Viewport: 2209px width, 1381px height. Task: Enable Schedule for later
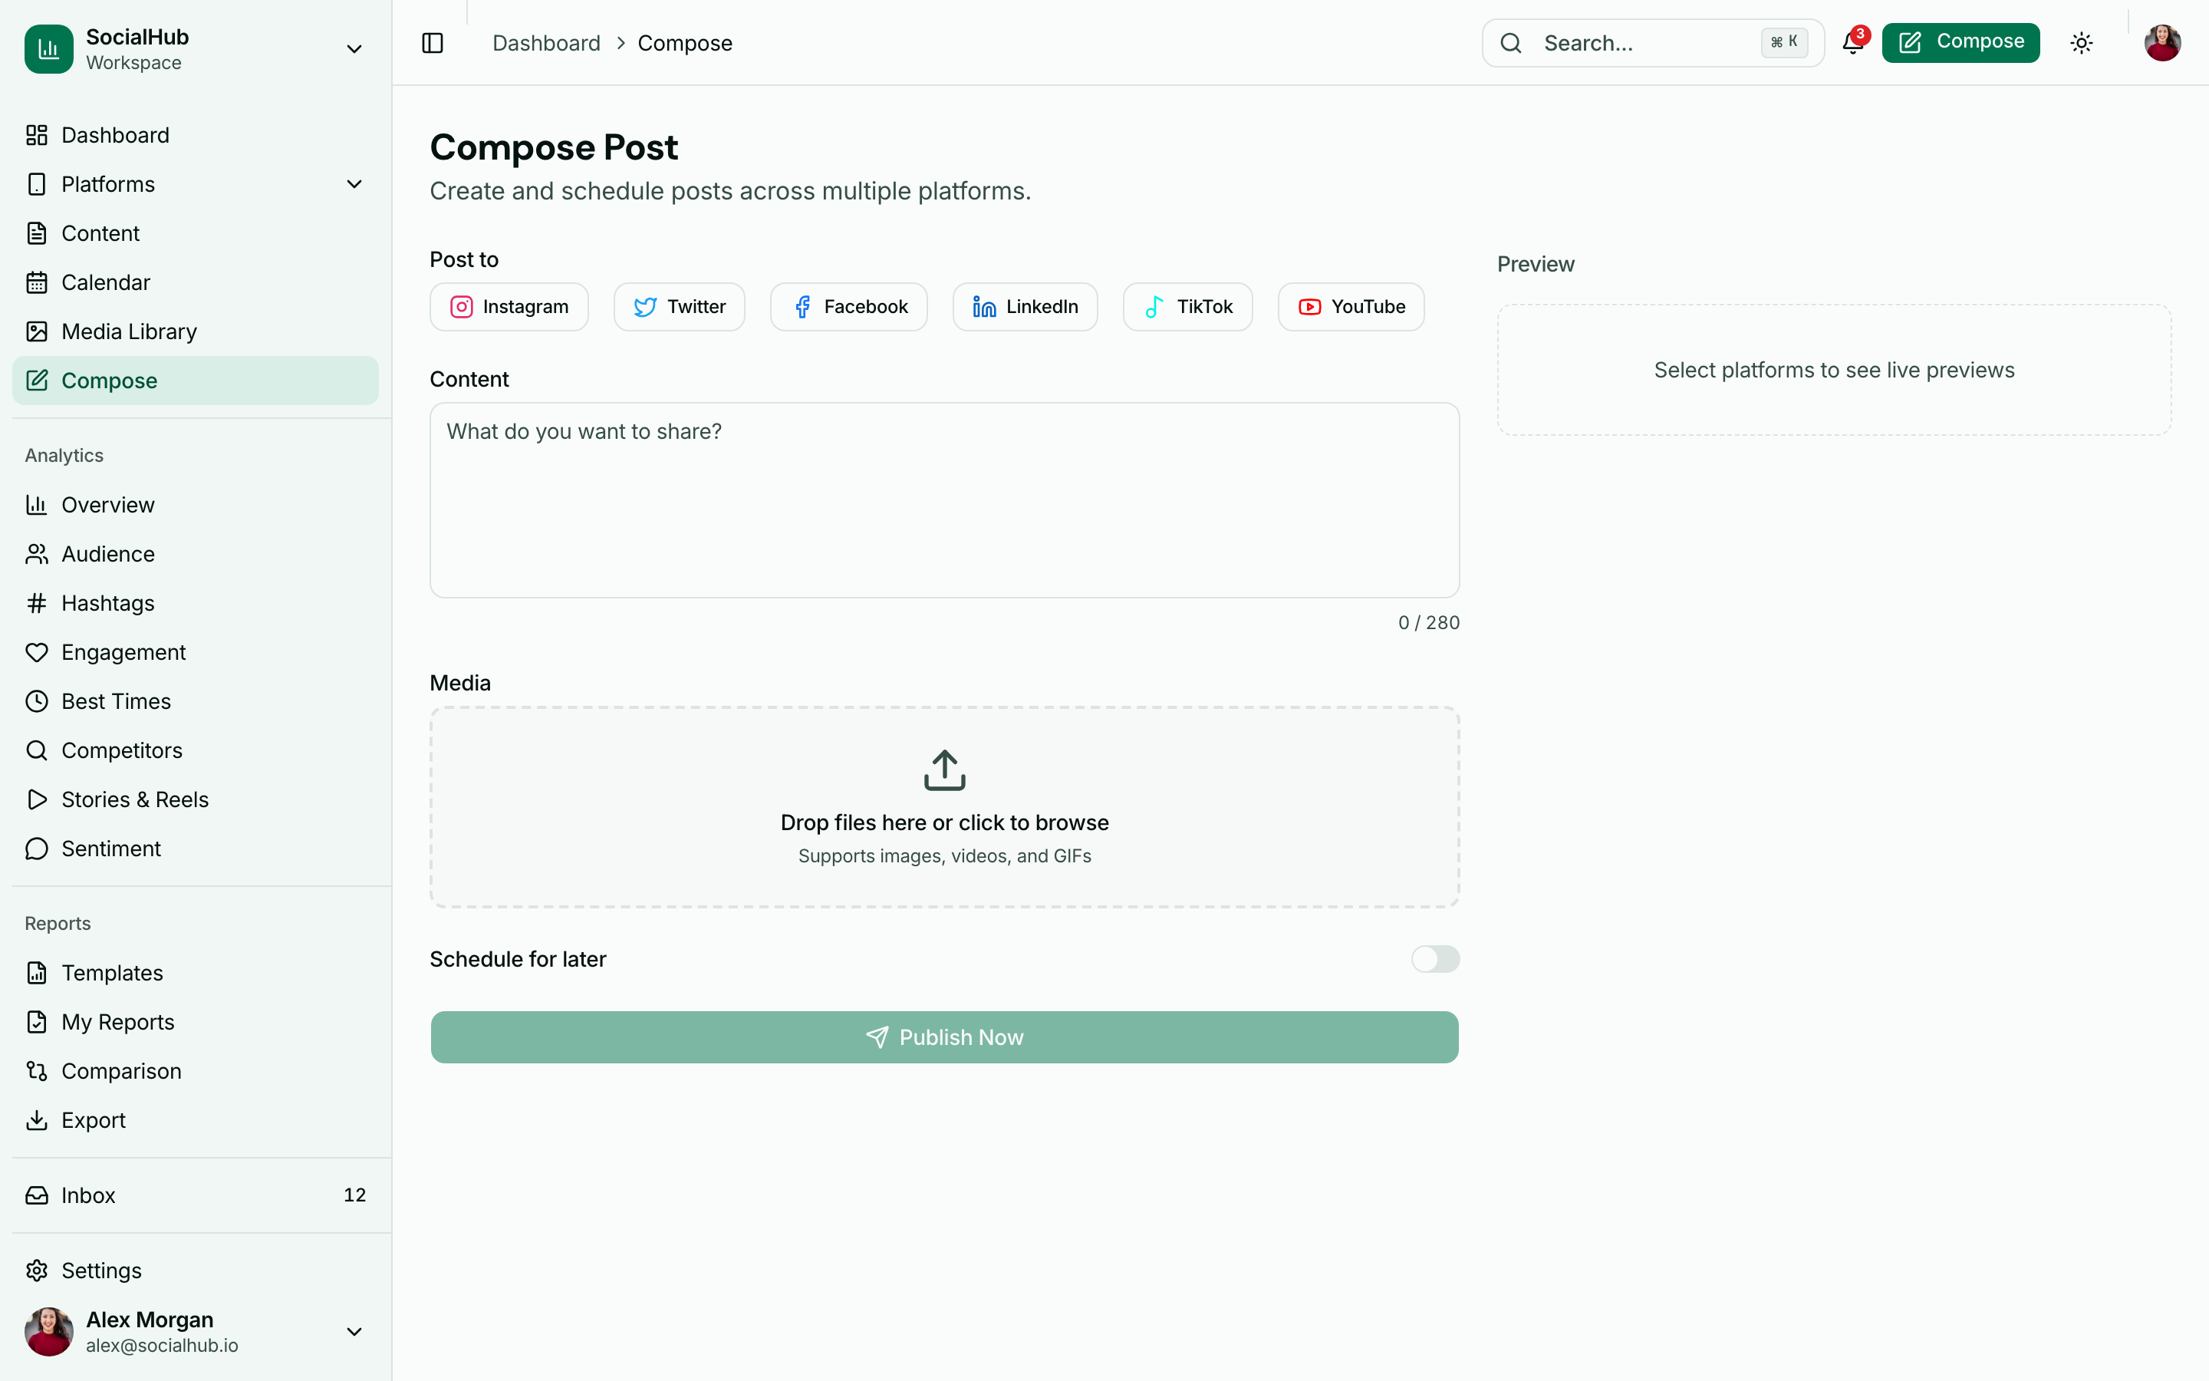coord(1434,959)
